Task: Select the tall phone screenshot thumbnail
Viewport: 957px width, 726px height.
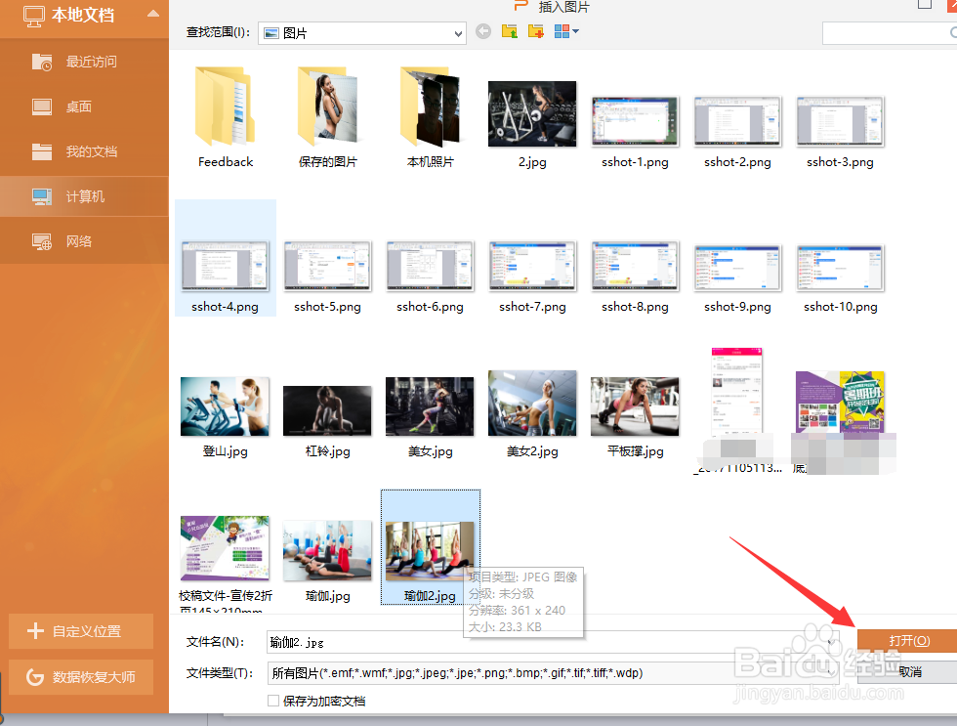Action: 737,391
